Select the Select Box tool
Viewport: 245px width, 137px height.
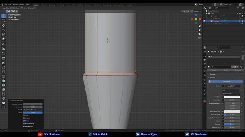(3, 16)
